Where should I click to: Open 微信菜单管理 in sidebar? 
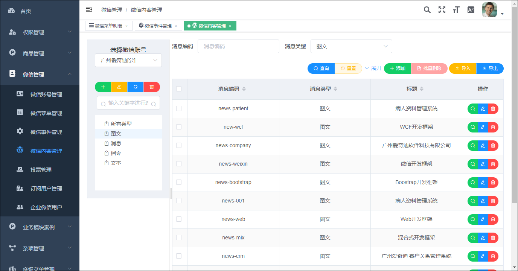tap(40, 113)
